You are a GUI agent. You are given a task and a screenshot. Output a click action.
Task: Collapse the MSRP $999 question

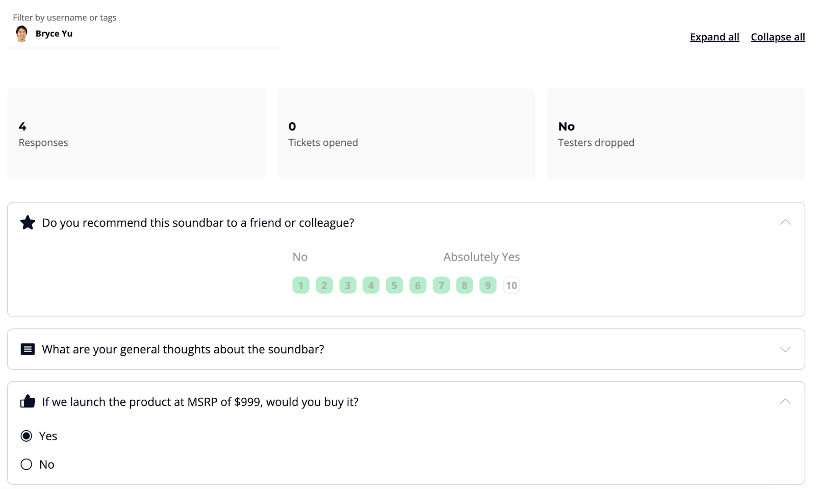[785, 402]
